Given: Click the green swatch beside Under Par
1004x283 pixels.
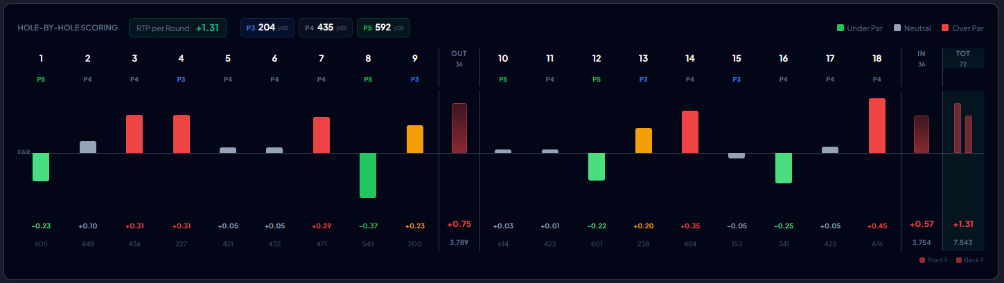Looking at the screenshot, I should 840,28.
